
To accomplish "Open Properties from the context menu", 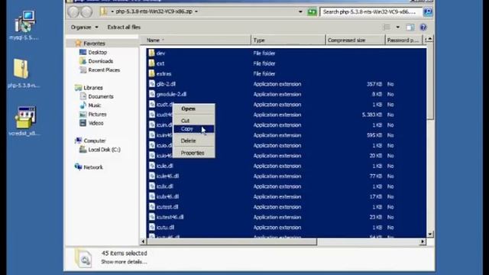I will [x=193, y=153].
